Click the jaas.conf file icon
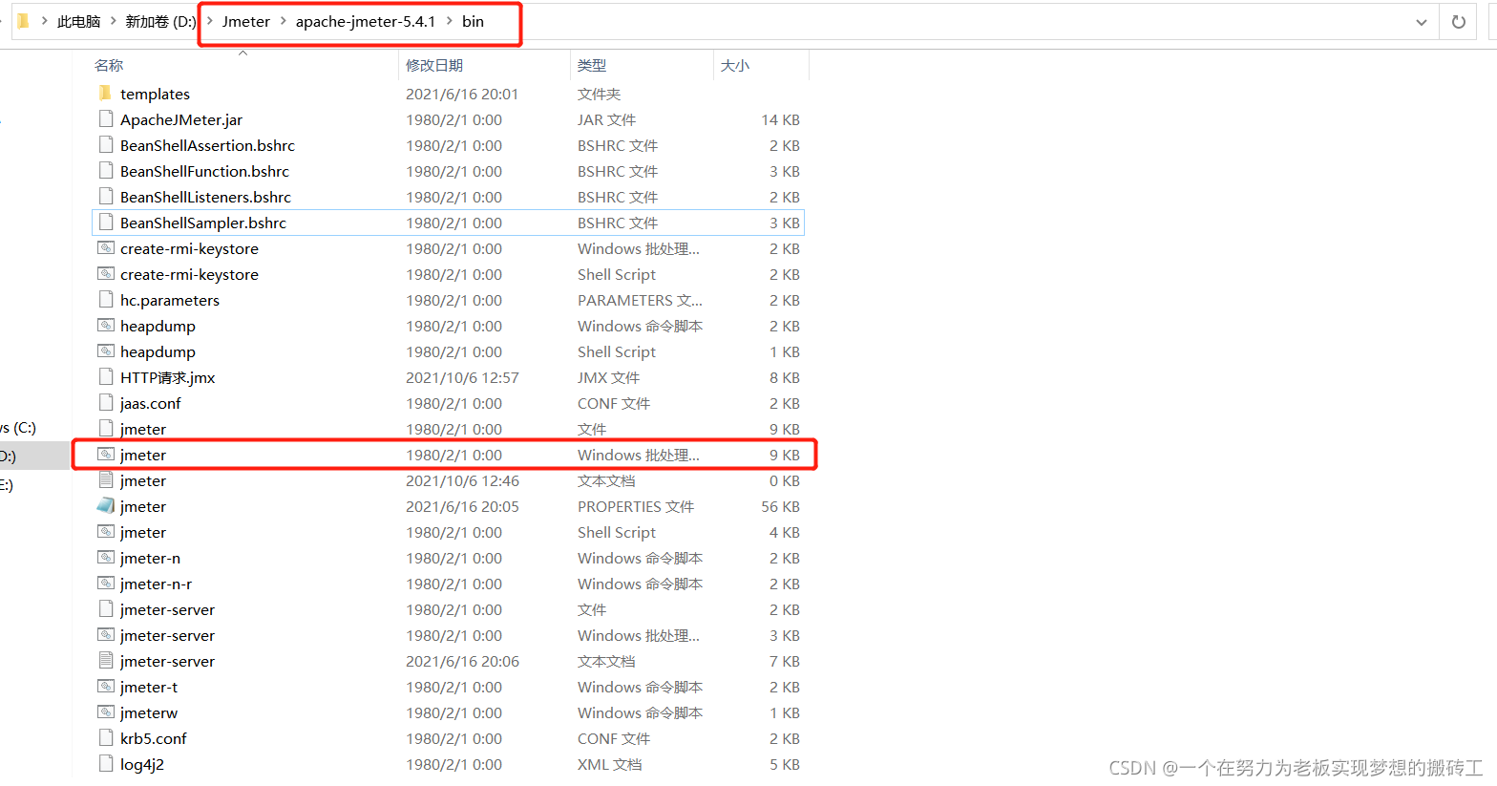The width and height of the screenshot is (1497, 786). pos(106,403)
